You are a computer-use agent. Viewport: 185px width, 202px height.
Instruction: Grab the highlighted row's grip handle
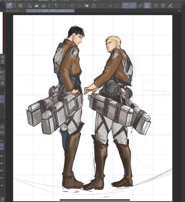(2, 99)
